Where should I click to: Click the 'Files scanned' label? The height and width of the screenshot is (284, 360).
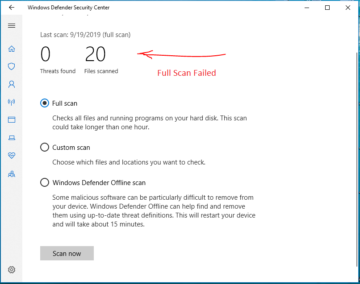101,71
